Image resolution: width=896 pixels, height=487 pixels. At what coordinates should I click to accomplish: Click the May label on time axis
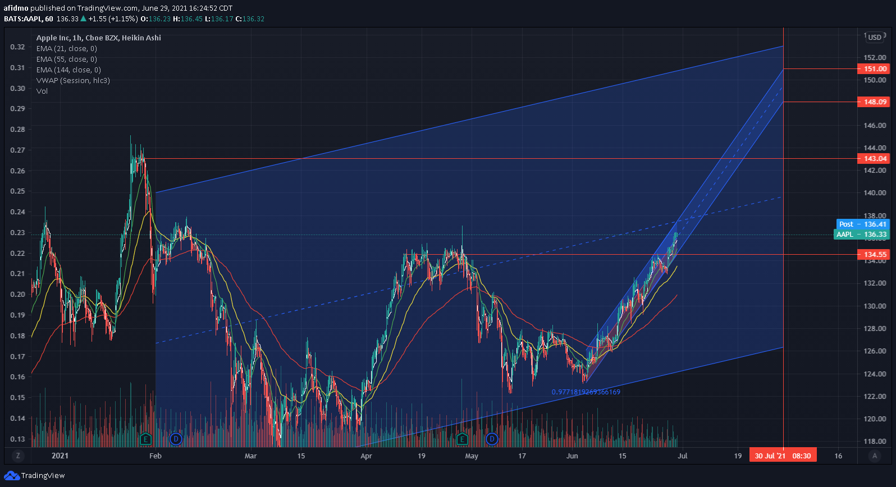coord(472,456)
